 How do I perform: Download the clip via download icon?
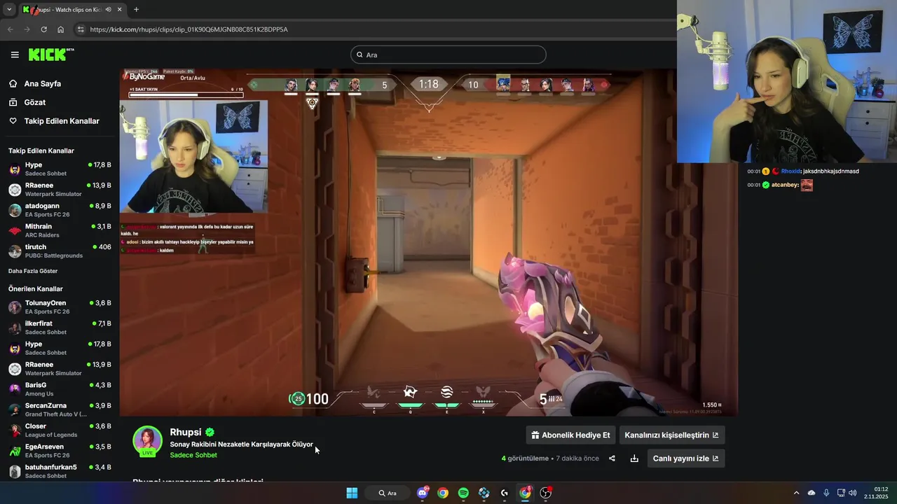(x=634, y=458)
